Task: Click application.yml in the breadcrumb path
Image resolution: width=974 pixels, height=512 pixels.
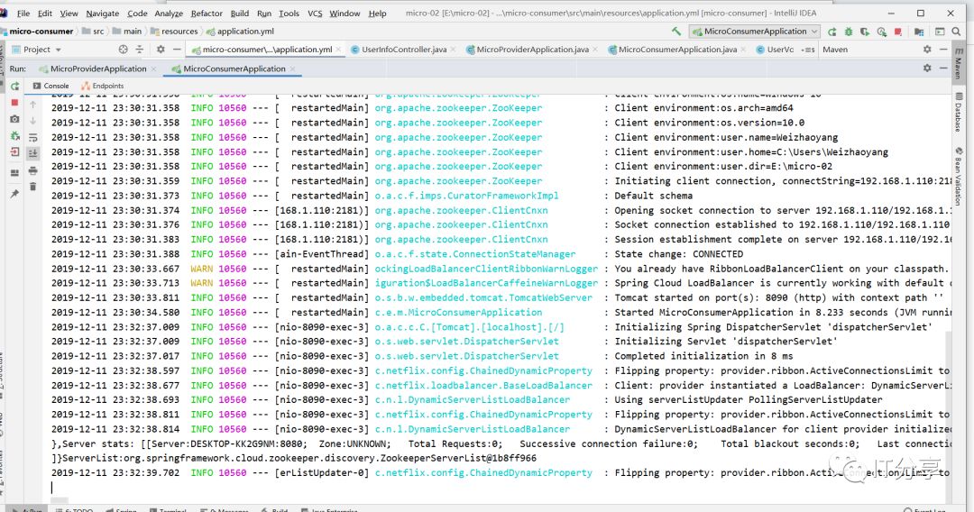Action: point(245,31)
